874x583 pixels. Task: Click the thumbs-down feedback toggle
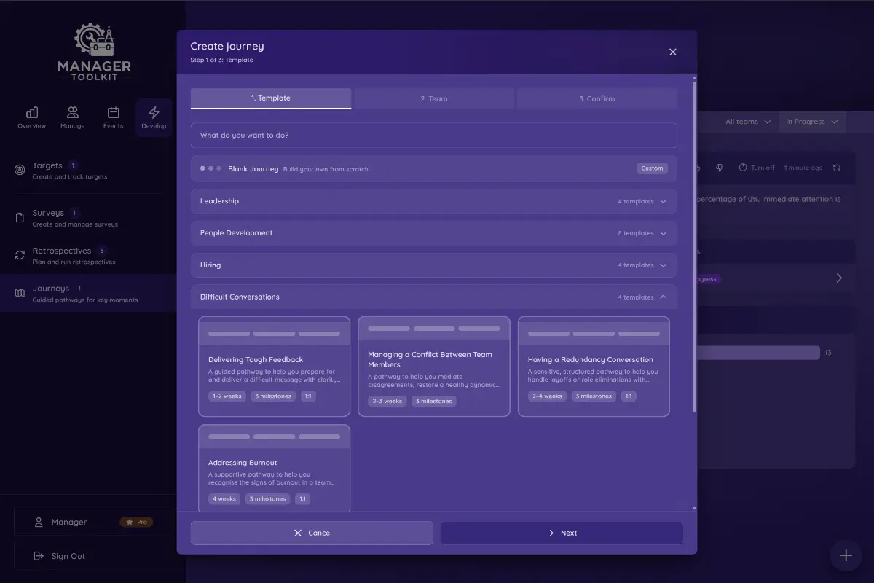pos(719,167)
